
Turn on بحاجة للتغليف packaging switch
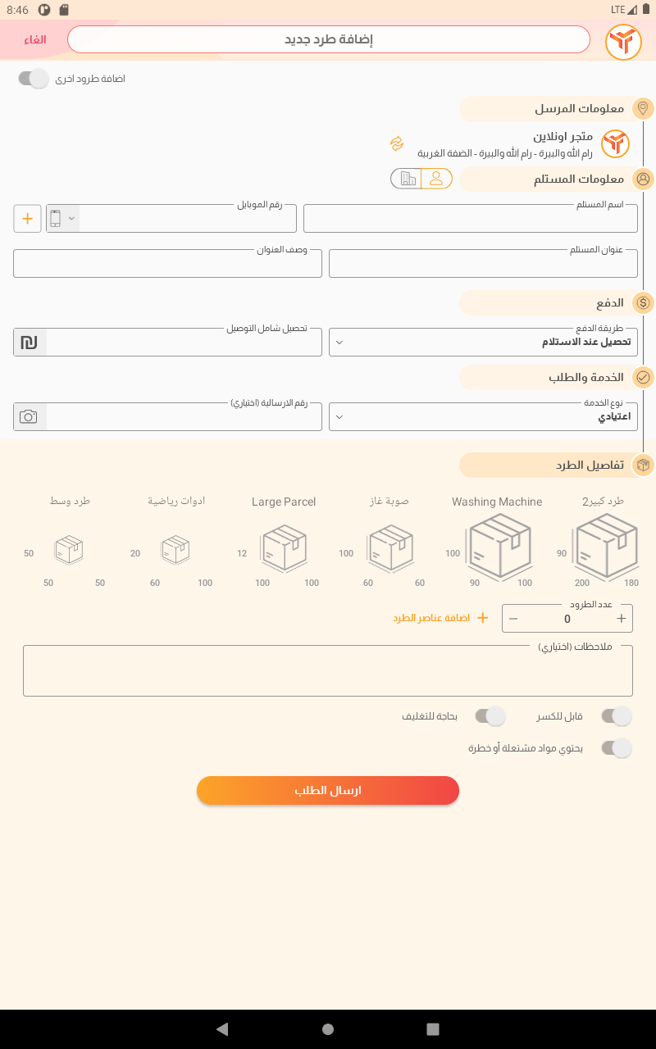point(490,716)
